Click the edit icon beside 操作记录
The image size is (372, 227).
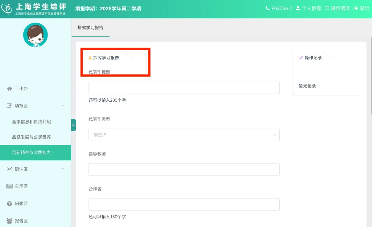(301, 58)
